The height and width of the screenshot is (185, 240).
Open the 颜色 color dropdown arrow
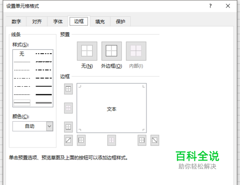pyautogui.click(x=49, y=126)
